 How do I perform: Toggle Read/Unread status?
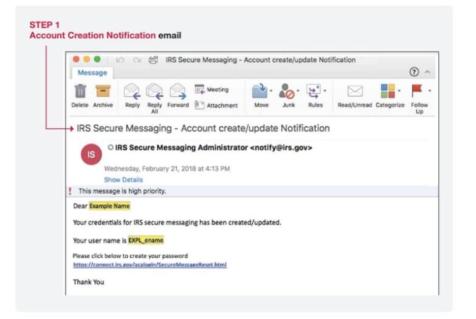355,96
